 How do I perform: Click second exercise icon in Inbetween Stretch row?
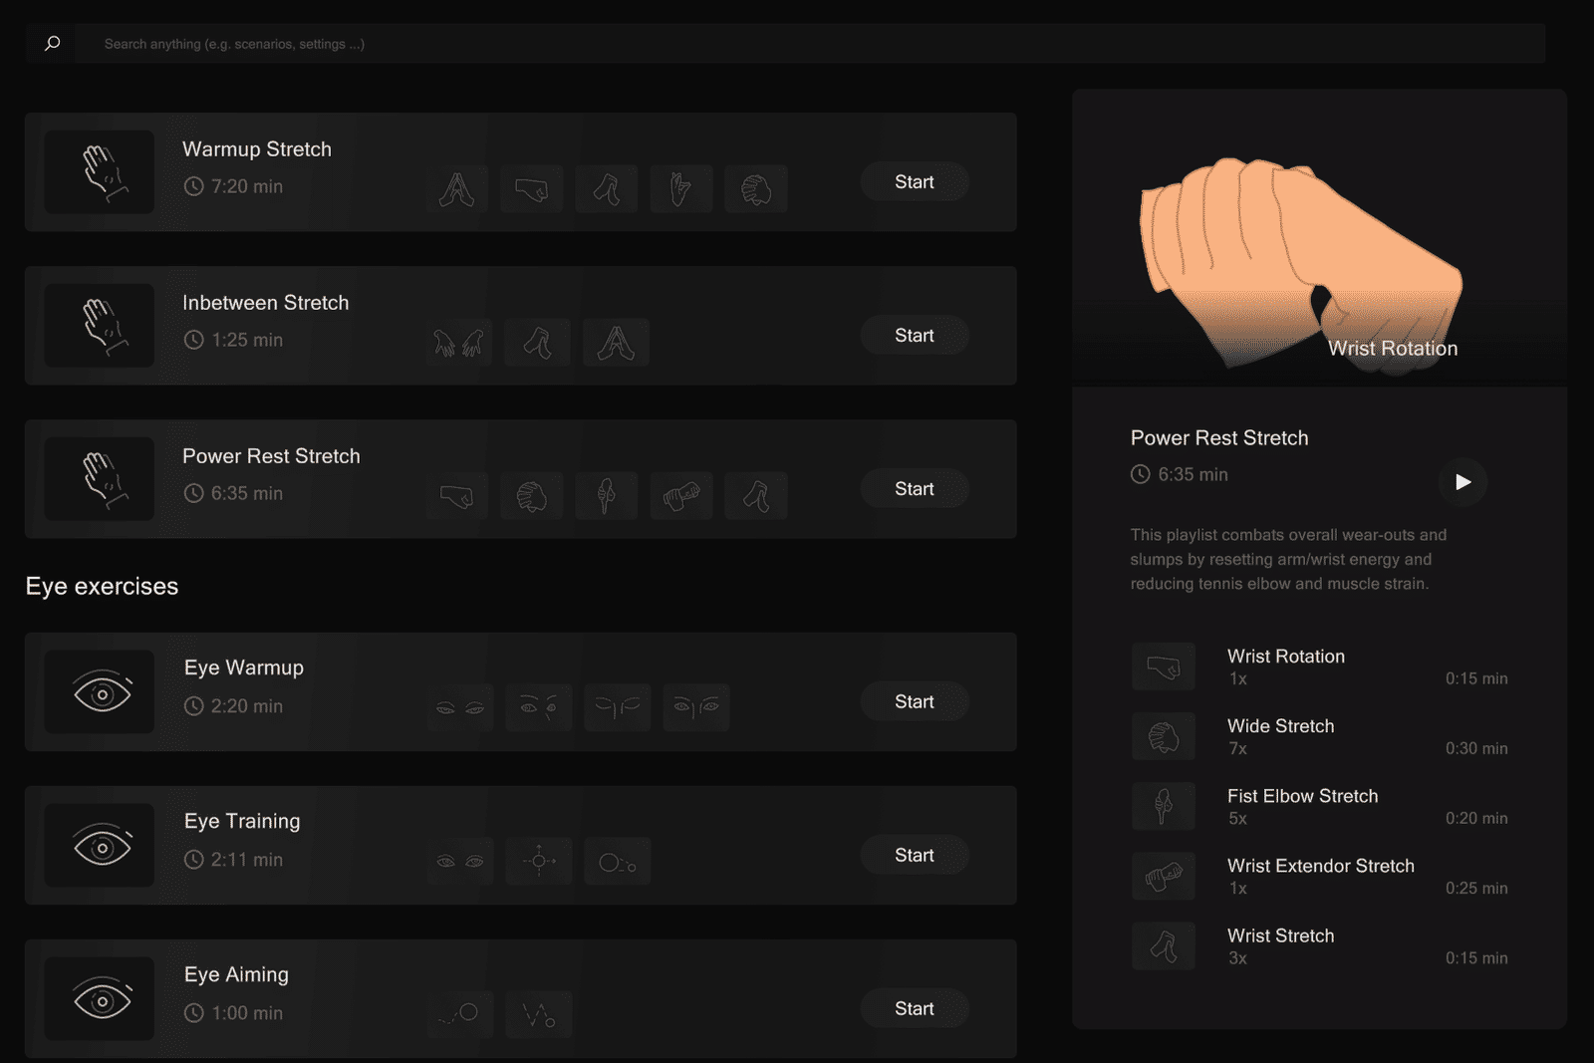tap(538, 343)
